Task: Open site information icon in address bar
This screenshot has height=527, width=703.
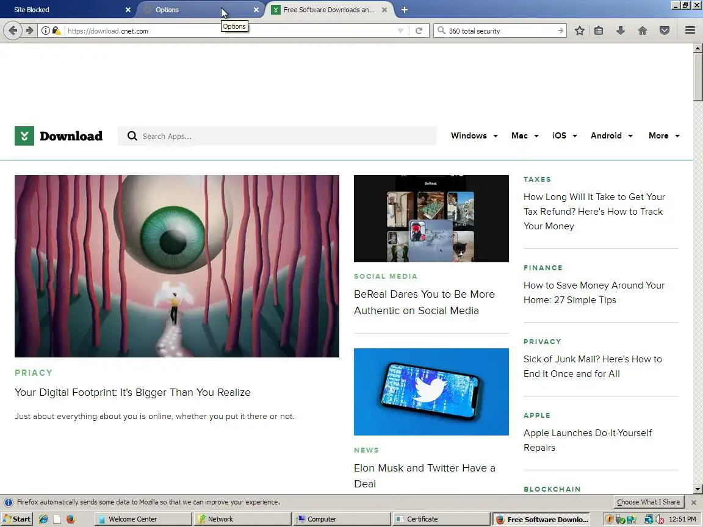Action: [x=46, y=30]
